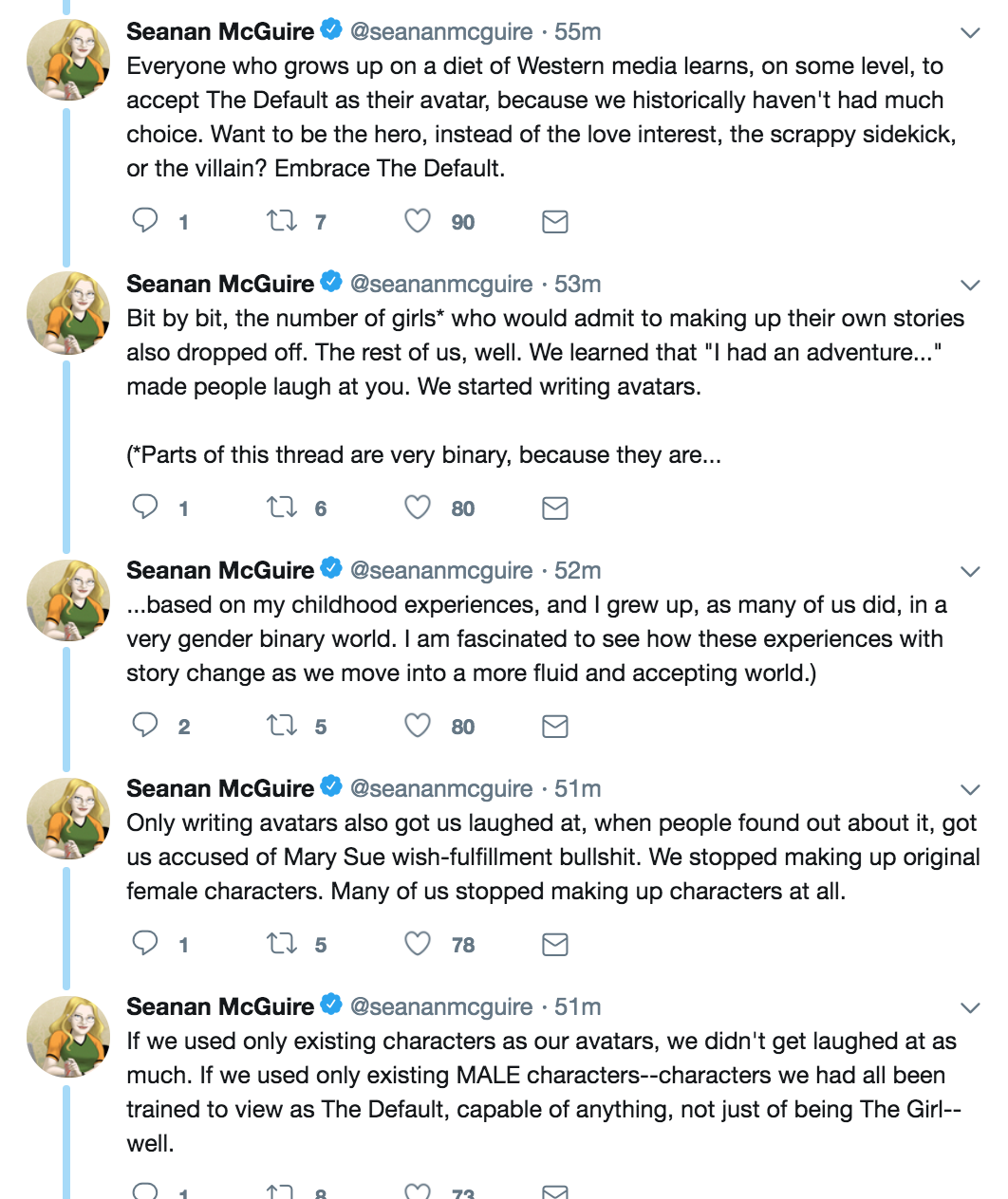This screenshot has height=1199, width=1008.
Task: Like the 53m tweet
Action: [x=418, y=507]
